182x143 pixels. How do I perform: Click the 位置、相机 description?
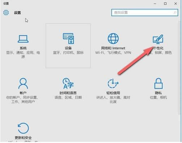tap(158, 97)
